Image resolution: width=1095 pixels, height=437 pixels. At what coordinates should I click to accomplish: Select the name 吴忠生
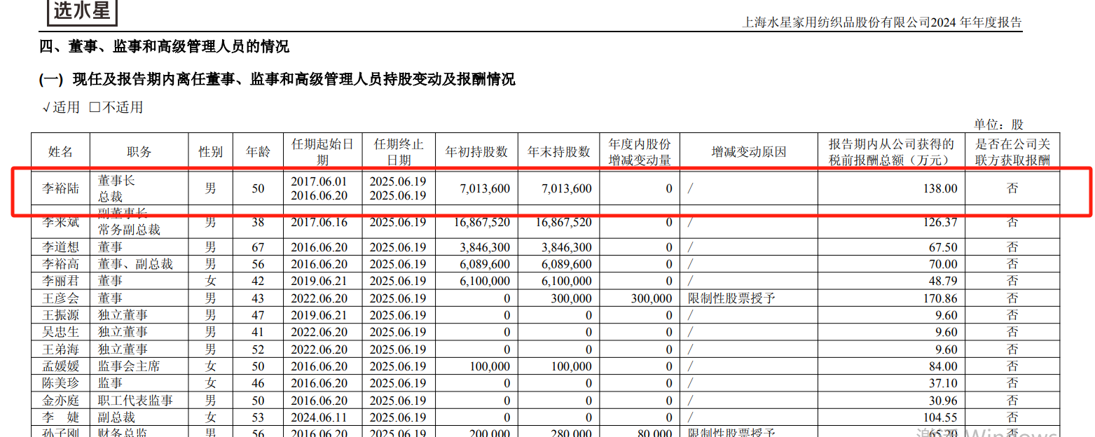(x=61, y=332)
